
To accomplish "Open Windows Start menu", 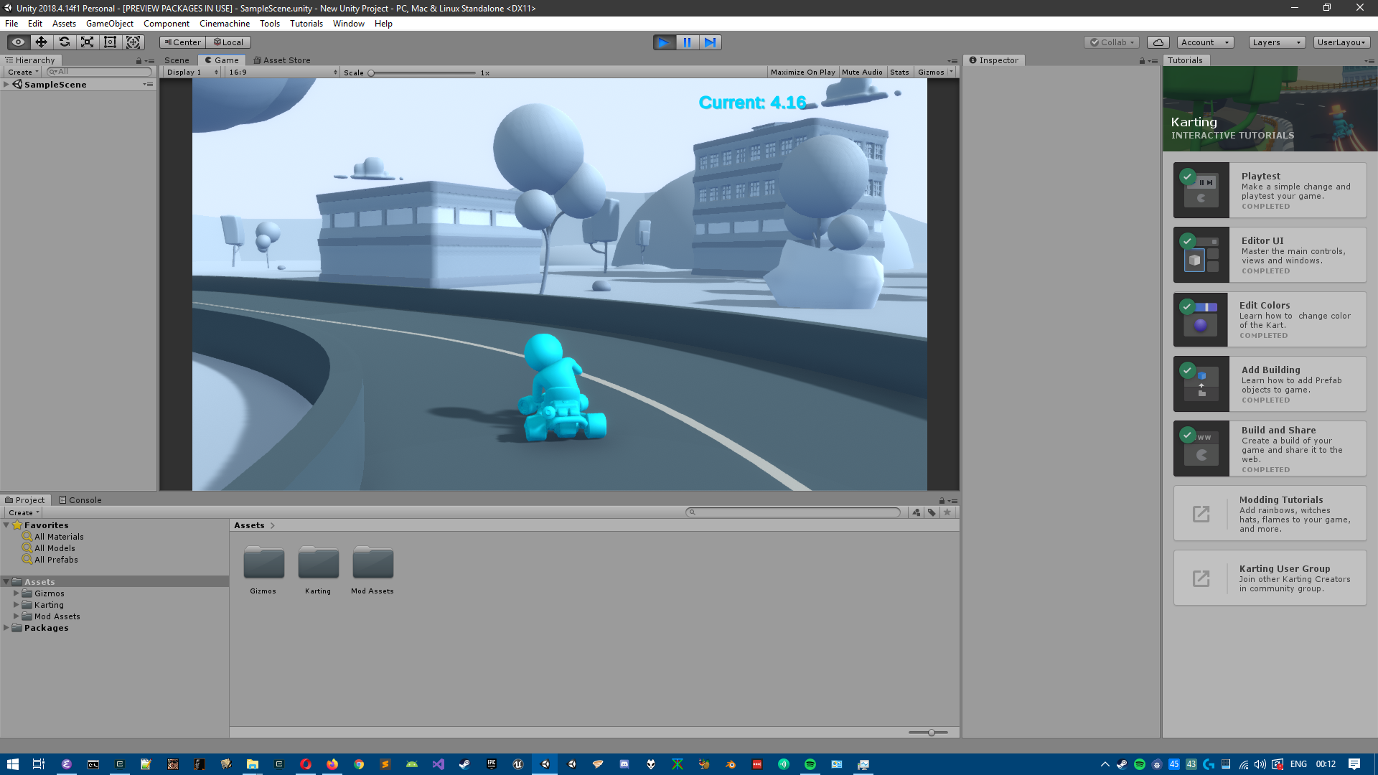I will tap(12, 764).
